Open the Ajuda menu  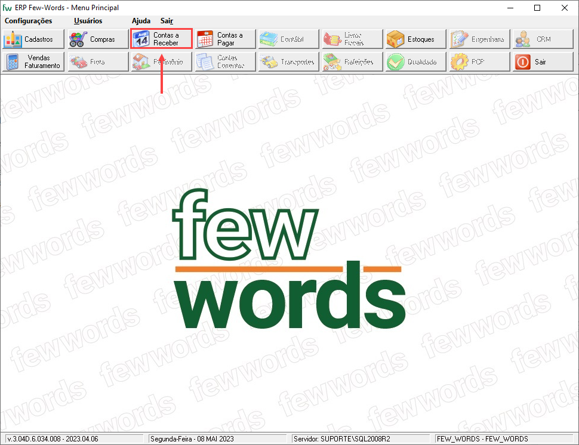click(x=141, y=21)
